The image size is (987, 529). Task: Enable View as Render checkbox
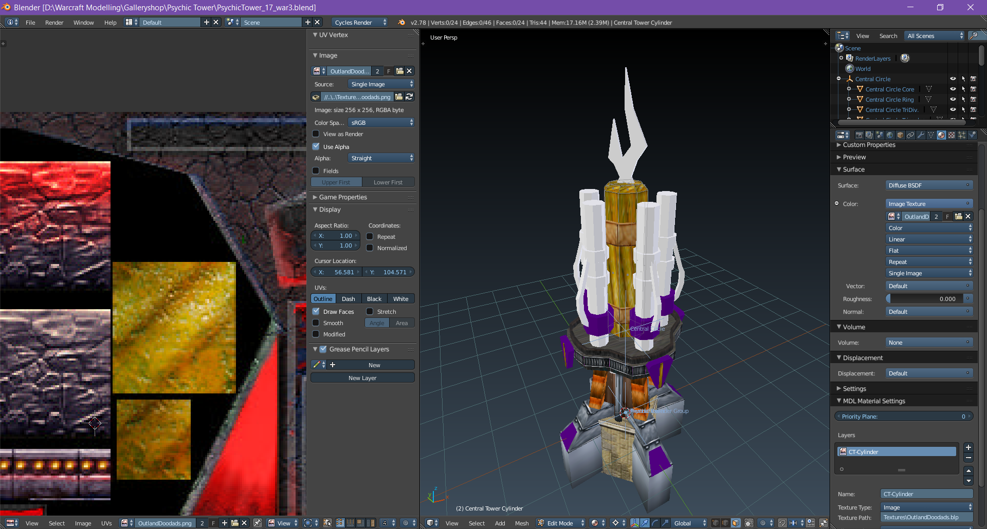click(316, 134)
